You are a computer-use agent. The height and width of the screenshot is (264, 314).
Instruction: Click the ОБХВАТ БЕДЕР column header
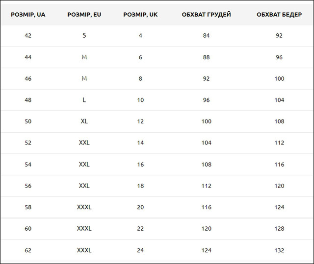(x=279, y=15)
